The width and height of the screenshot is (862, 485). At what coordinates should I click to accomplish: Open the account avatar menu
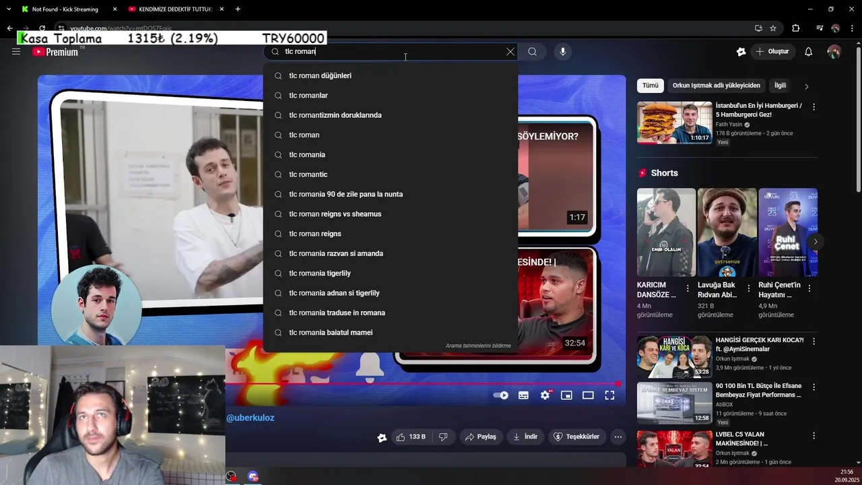tap(834, 52)
